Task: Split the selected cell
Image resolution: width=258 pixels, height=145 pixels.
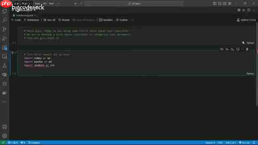Action: click(x=238, y=49)
